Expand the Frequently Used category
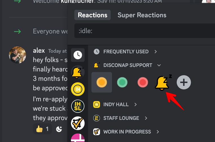 click(125, 52)
